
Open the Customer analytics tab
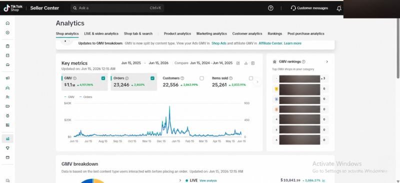pos(247,33)
